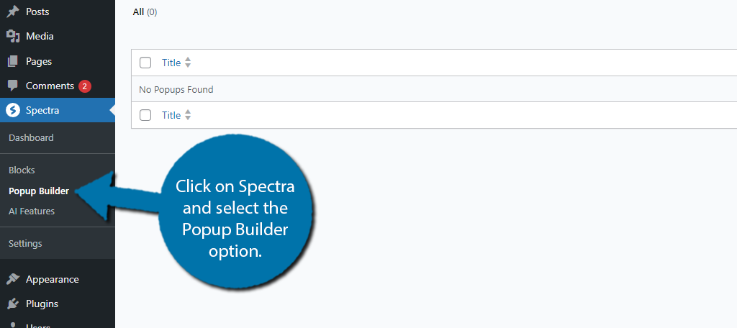737x328 pixels.
Task: Check the select-all box in table footer
Action: coord(145,115)
